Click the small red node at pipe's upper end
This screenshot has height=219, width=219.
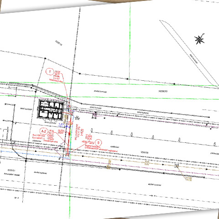(x=71, y=114)
